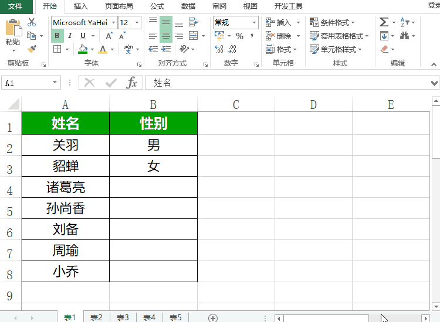Toggle Italic formatting
Screen dimensions: 440x322
point(69,36)
